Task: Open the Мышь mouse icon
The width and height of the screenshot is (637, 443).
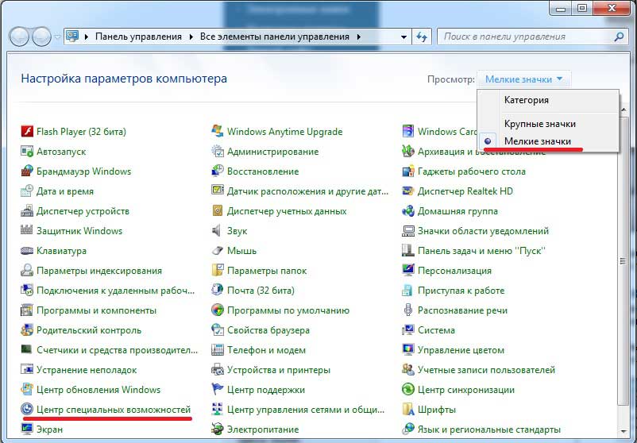Action: [218, 251]
